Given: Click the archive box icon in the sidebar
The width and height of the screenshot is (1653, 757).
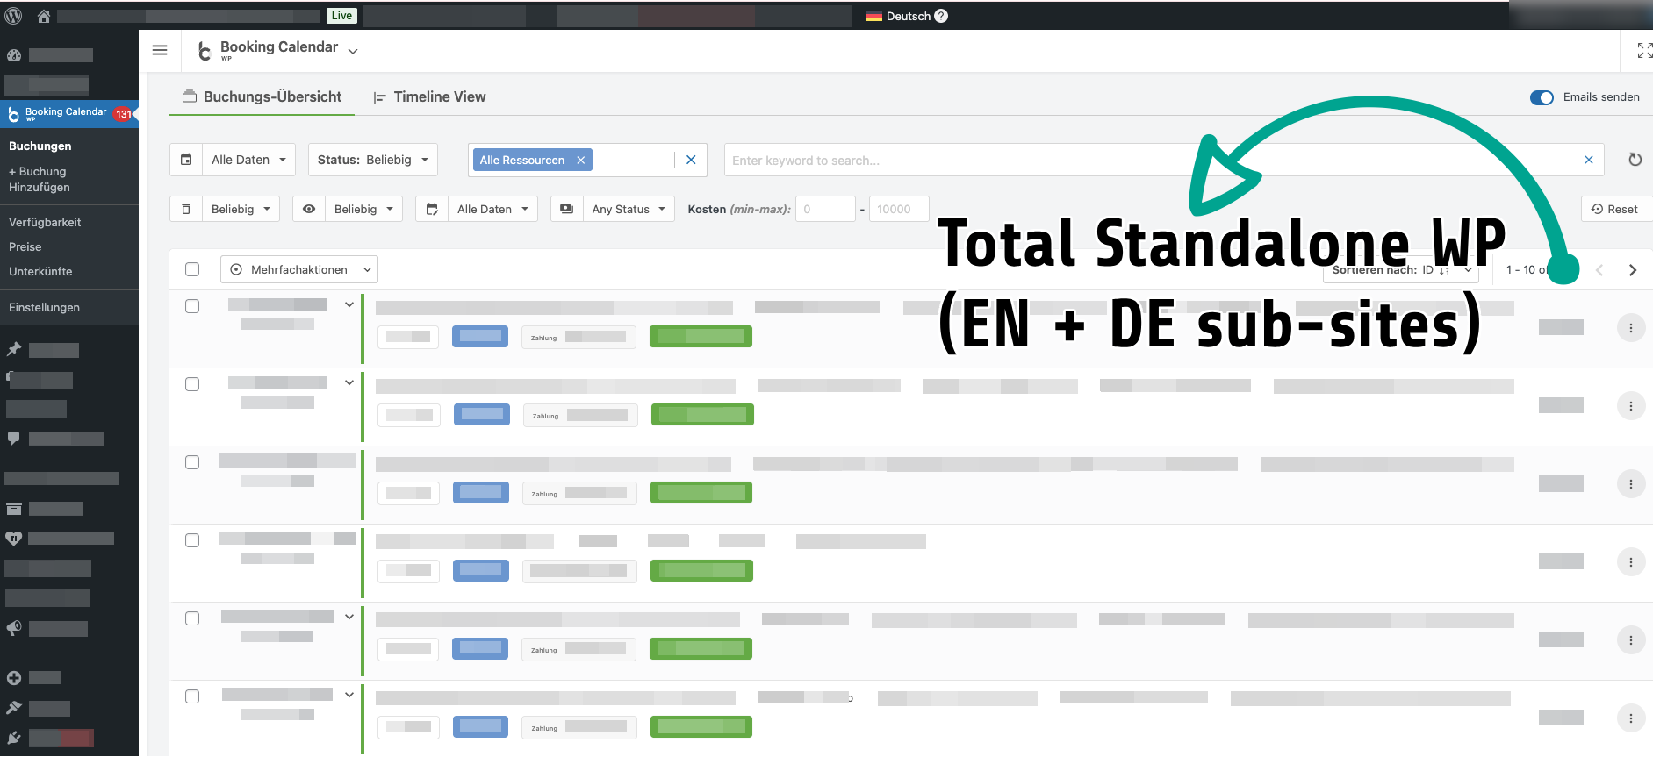Looking at the screenshot, I should pyautogui.click(x=14, y=509).
